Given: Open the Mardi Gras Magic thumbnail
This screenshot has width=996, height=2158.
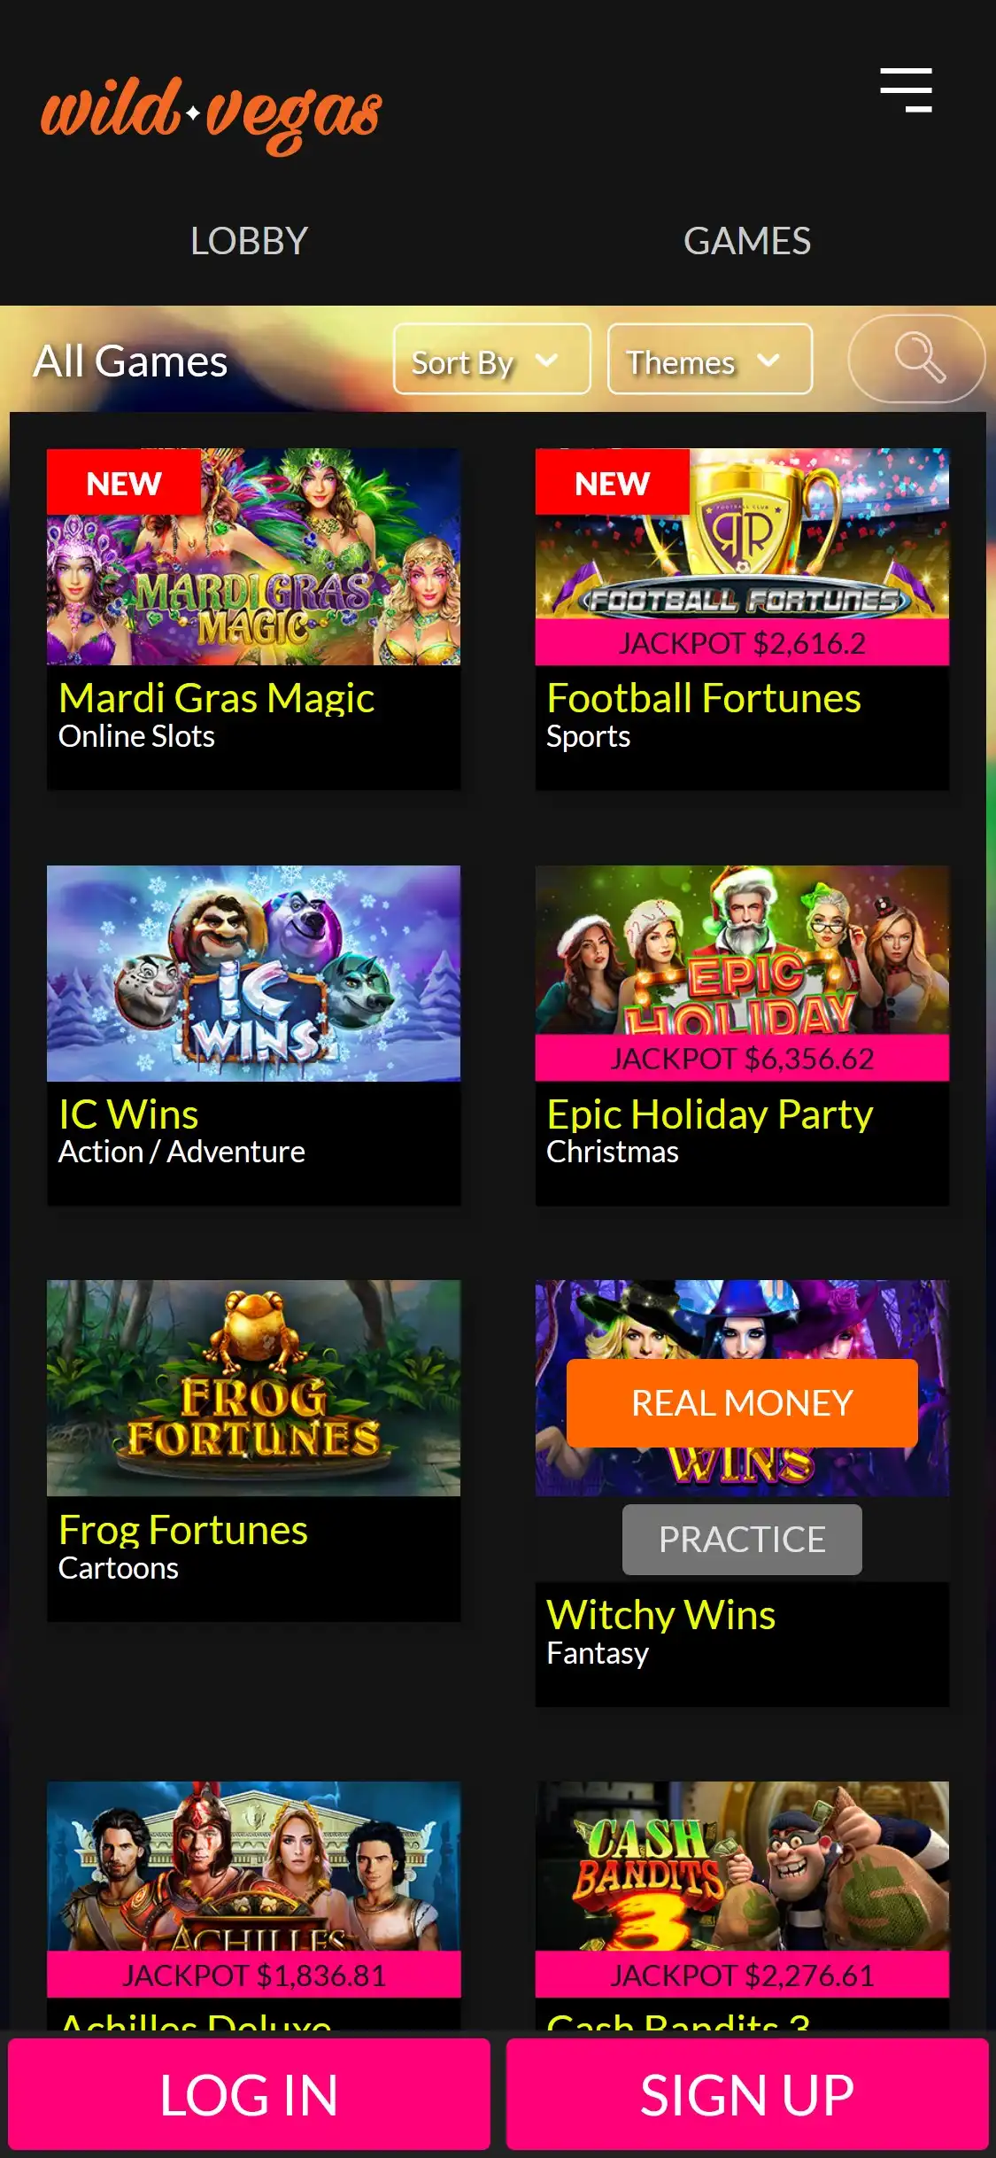Looking at the screenshot, I should click(253, 556).
